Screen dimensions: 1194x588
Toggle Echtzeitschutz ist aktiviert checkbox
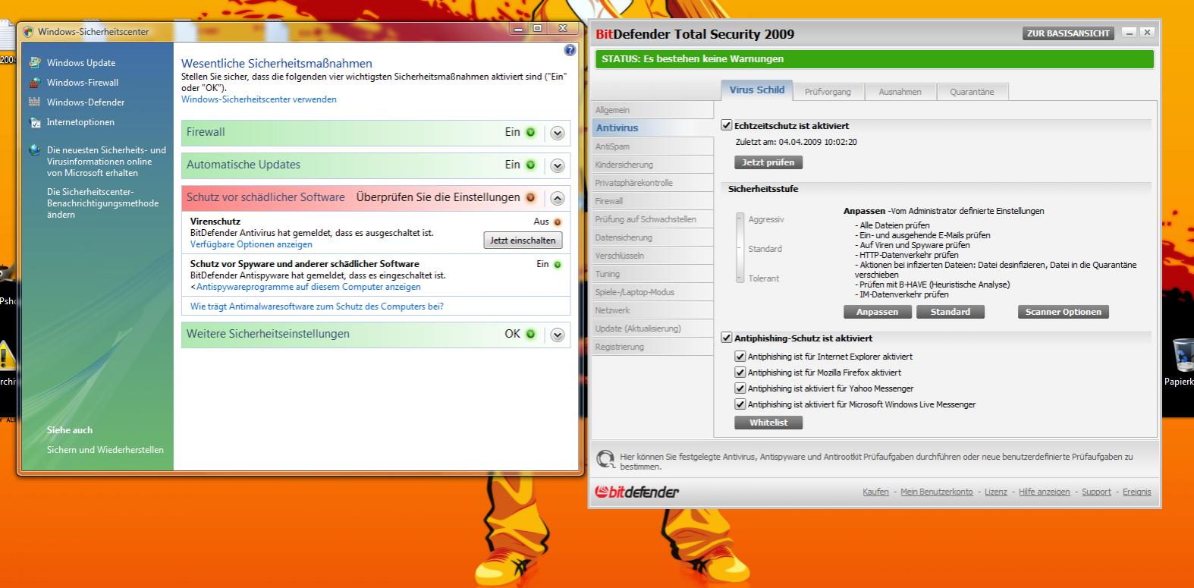(x=727, y=126)
